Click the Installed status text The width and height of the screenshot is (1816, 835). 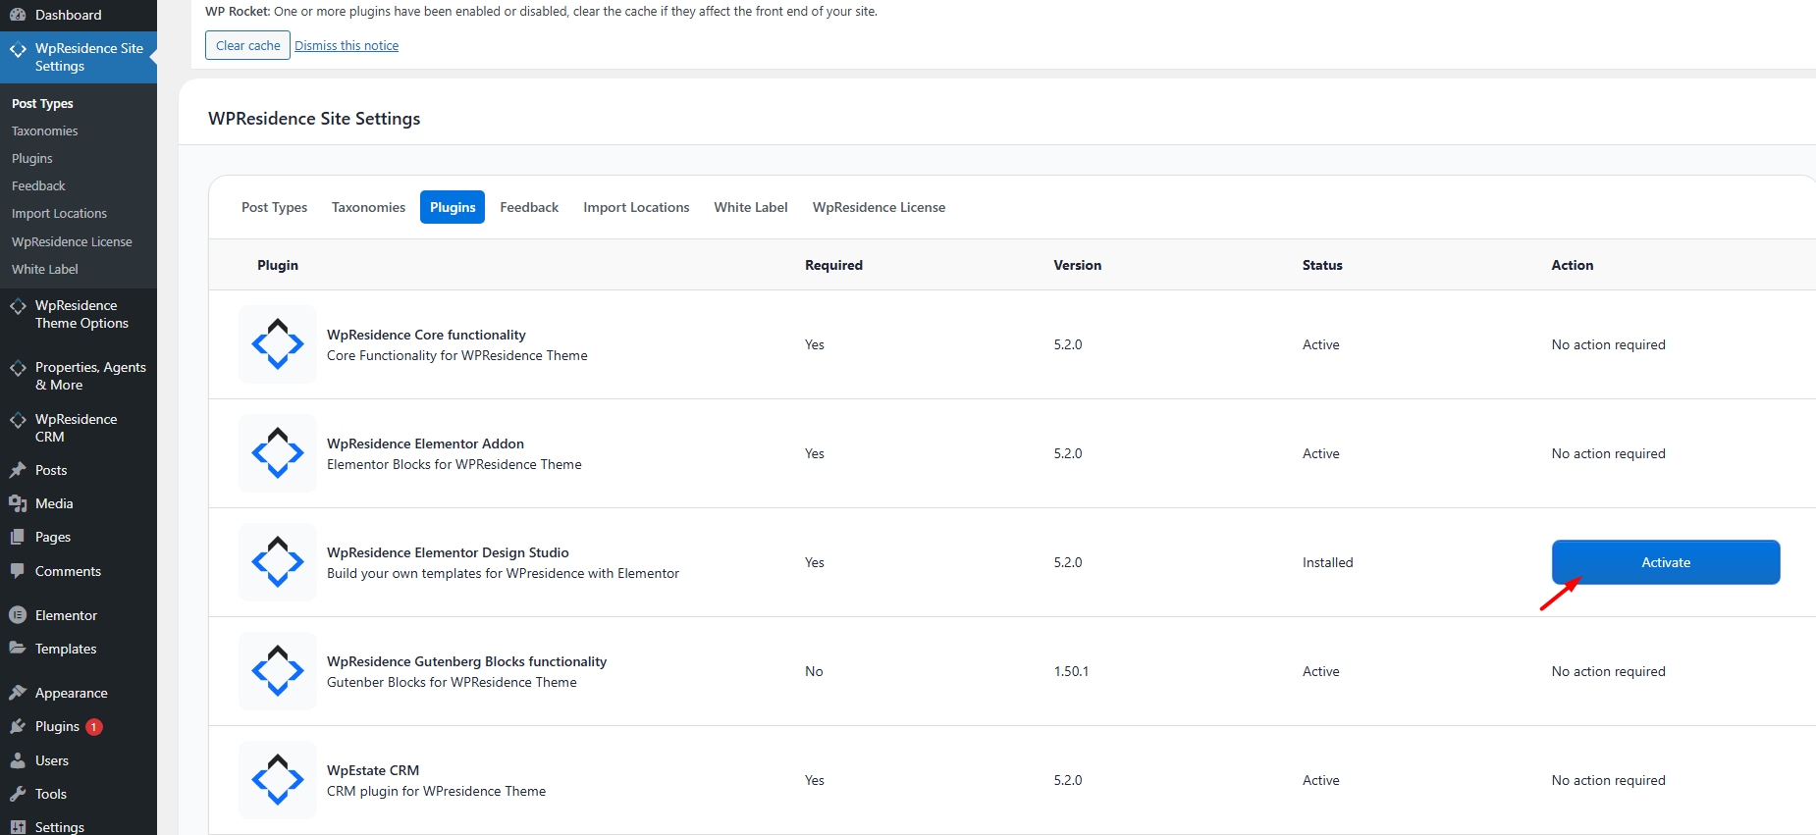point(1327,562)
